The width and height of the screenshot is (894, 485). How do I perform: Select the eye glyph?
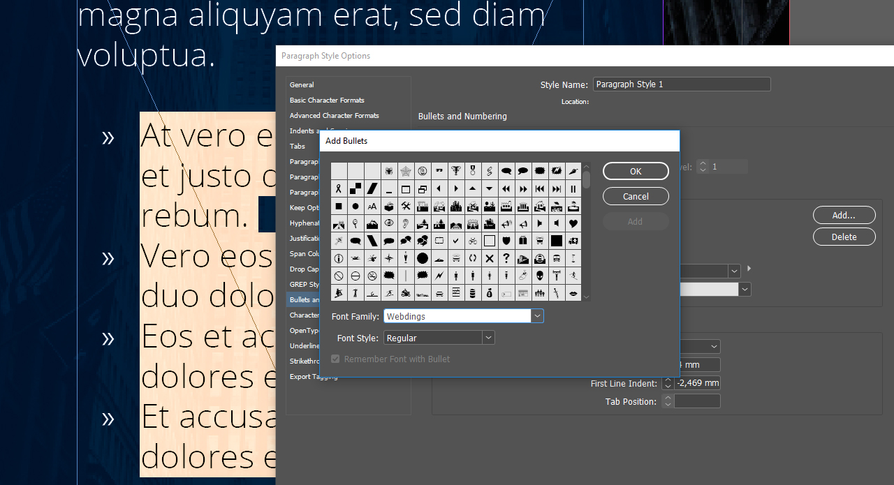(x=389, y=223)
